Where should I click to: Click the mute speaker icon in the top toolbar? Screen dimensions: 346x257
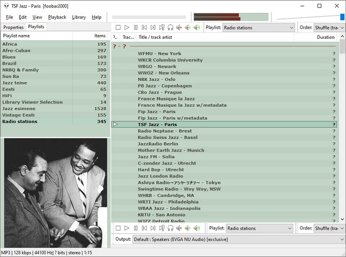179,28
